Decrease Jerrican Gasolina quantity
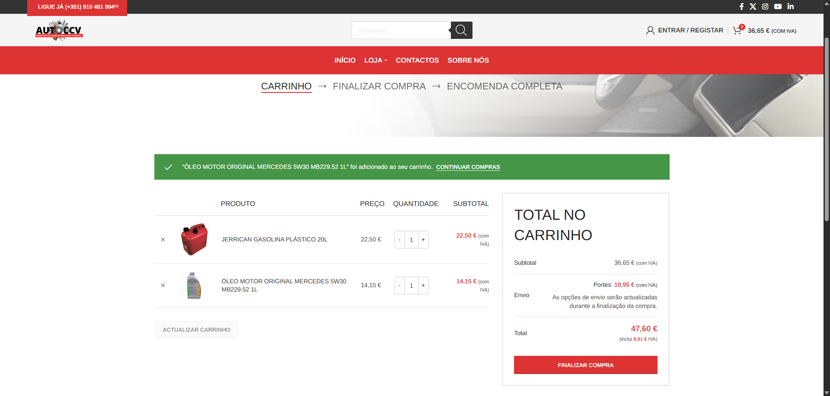Screen dimensions: 830x396 (x=399, y=240)
